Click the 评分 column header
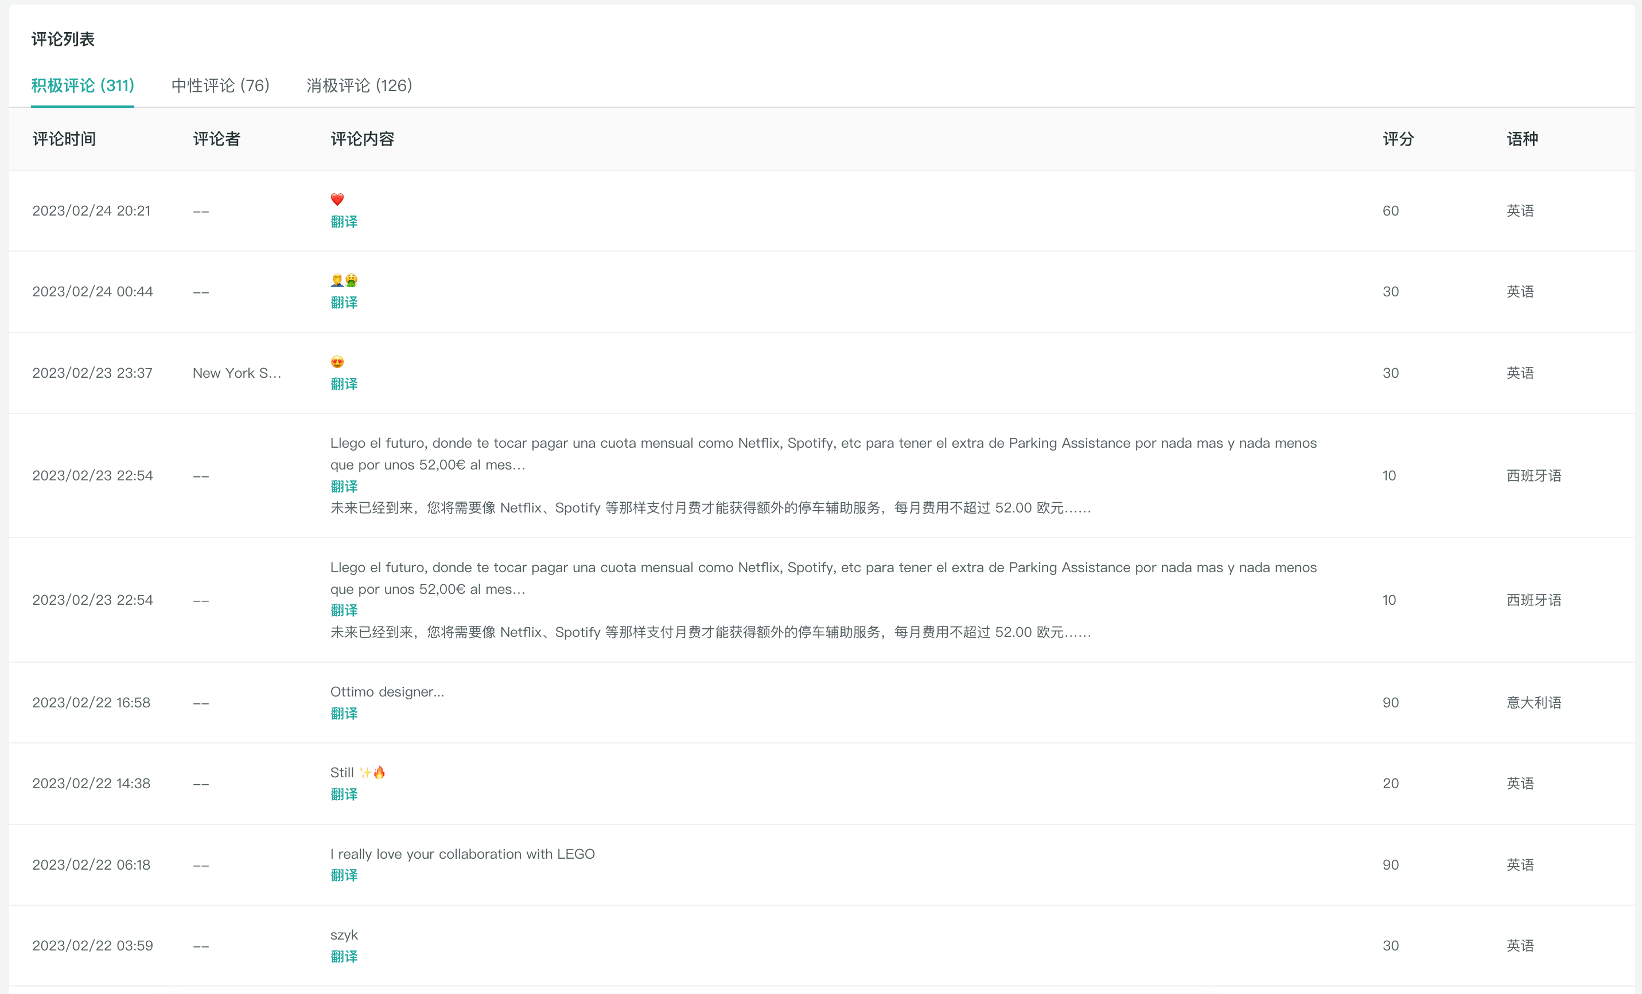The height and width of the screenshot is (994, 1642). pos(1398,139)
